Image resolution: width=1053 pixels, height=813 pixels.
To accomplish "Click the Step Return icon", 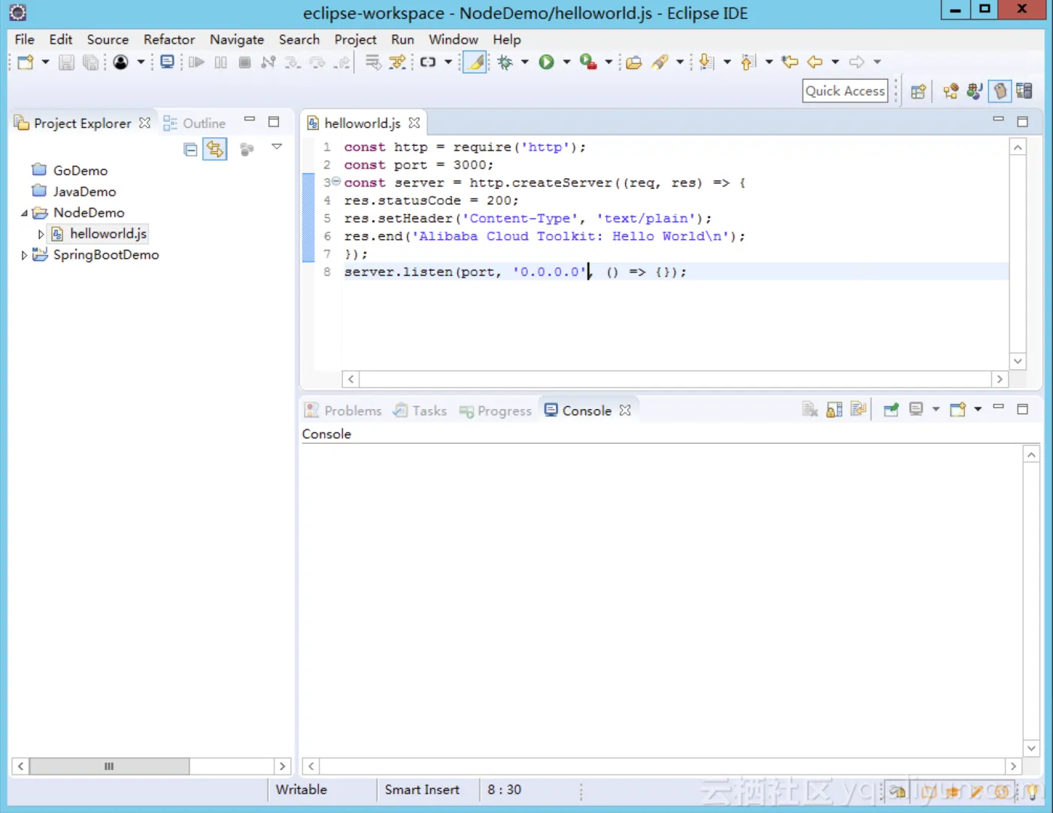I will click(342, 62).
